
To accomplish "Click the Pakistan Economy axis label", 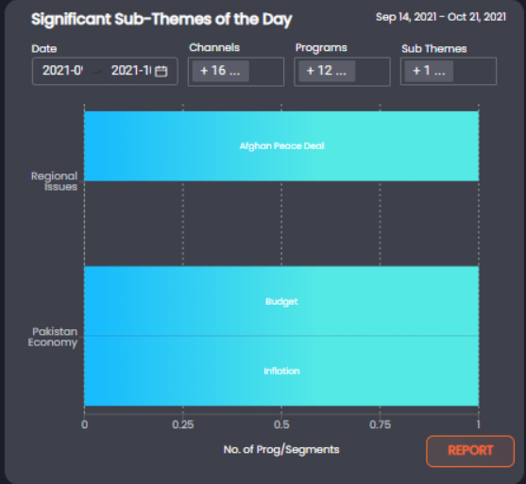I will pos(53,337).
